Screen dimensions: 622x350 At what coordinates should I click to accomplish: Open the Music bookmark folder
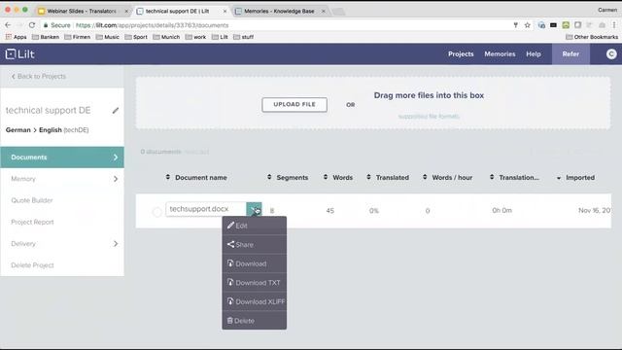click(108, 37)
